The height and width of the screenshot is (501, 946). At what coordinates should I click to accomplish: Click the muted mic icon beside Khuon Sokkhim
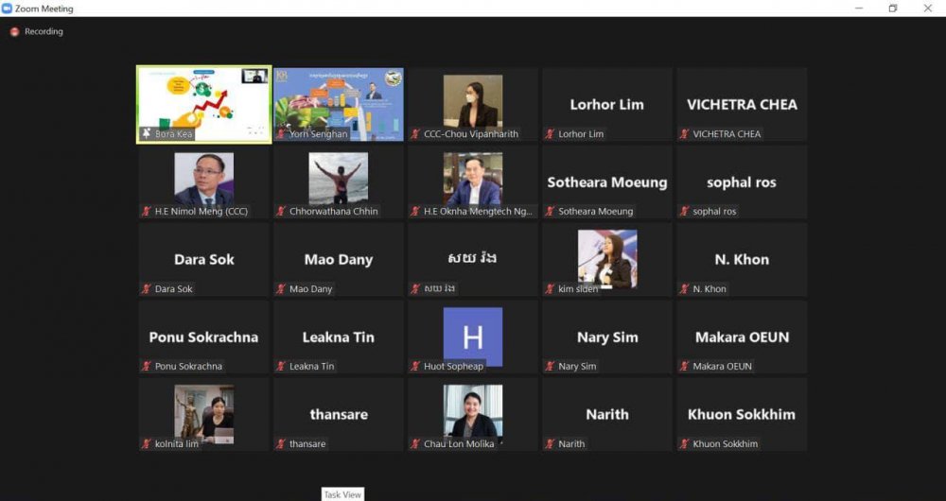[684, 444]
